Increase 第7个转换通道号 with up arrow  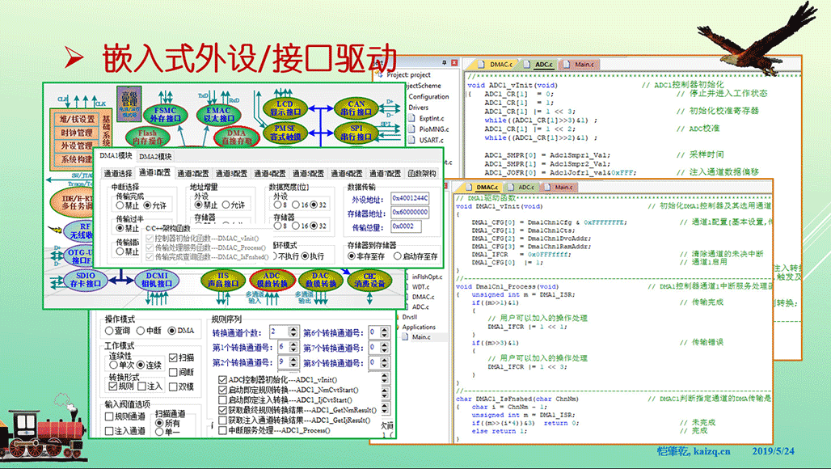pos(384,344)
